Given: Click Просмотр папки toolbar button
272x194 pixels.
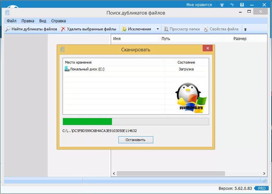Looking at the screenshot, I should tap(182, 29).
